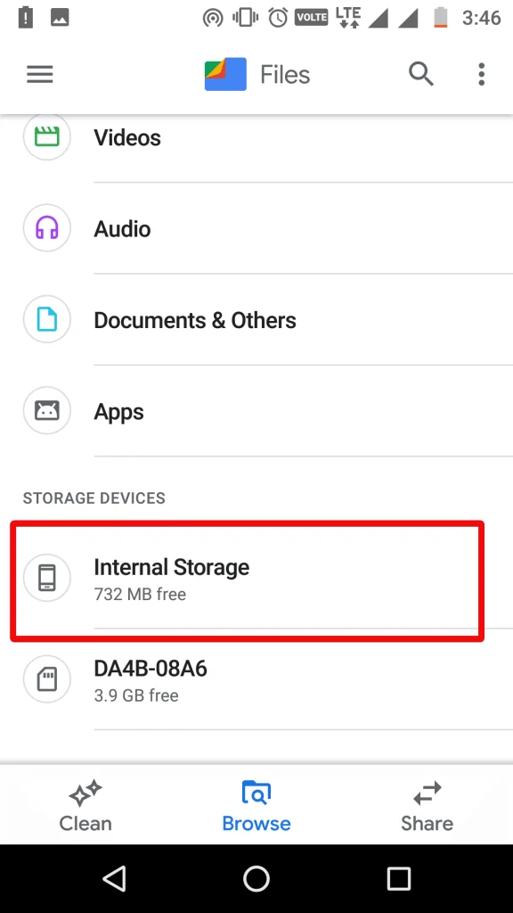This screenshot has height=913, width=513.
Task: Switch to the Share tab
Action: tap(427, 805)
